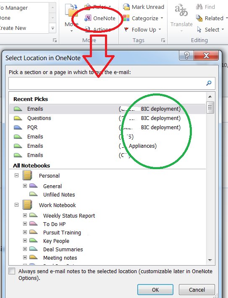This screenshot has width=228, height=298.
Task: Click the Mark Unread label
Action: coord(148,7)
